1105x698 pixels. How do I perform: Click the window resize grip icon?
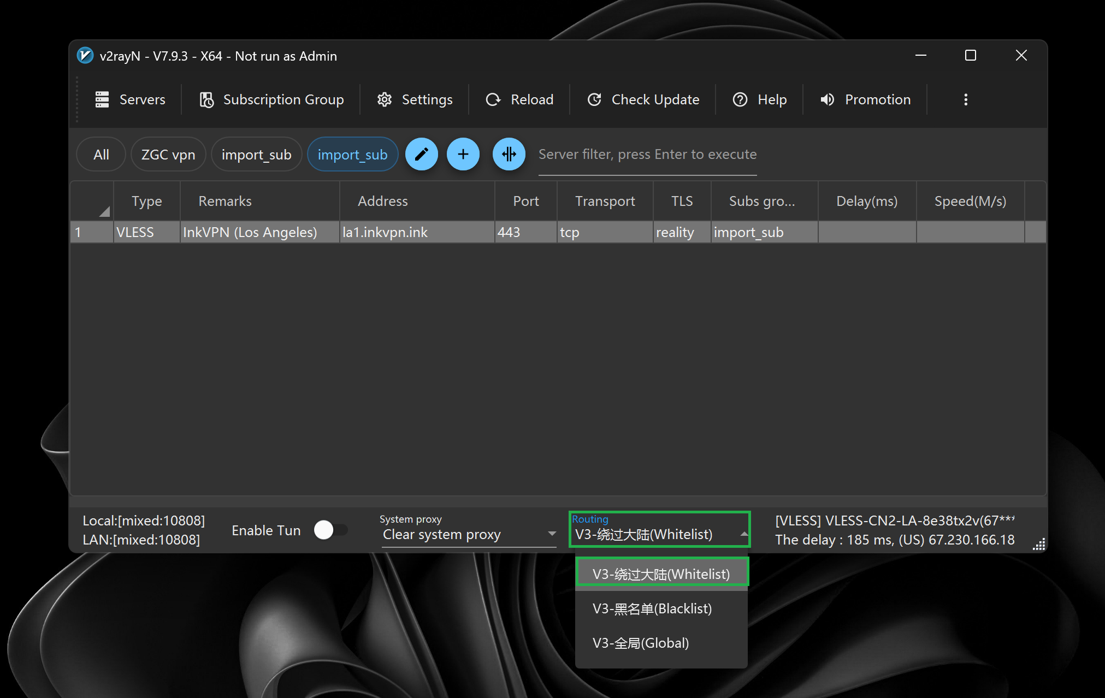click(1039, 545)
